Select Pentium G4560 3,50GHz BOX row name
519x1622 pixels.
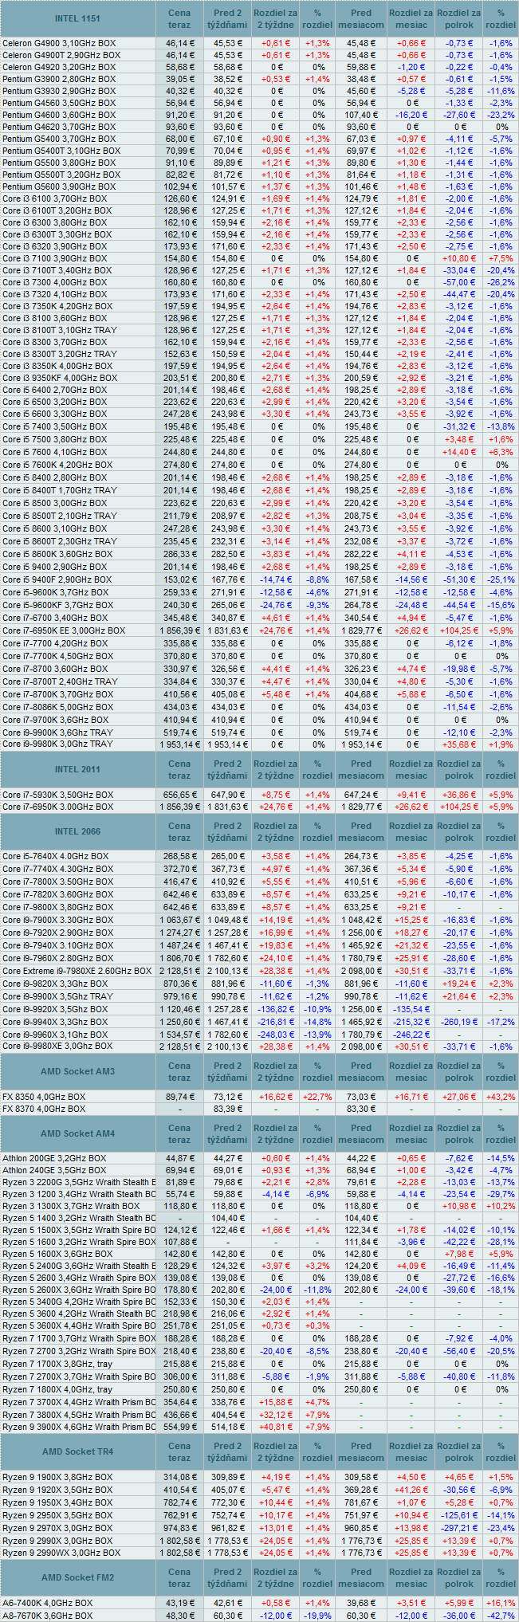point(58,103)
